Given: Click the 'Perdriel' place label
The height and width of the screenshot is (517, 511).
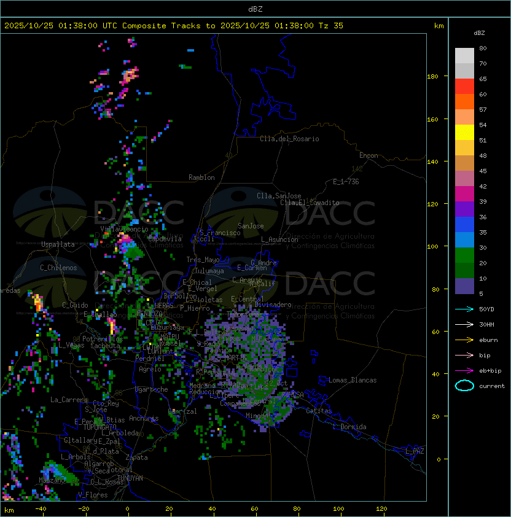Looking at the screenshot, I should tap(150, 359).
